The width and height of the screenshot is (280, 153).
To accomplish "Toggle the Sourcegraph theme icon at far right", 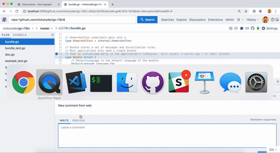I will 277,20.
